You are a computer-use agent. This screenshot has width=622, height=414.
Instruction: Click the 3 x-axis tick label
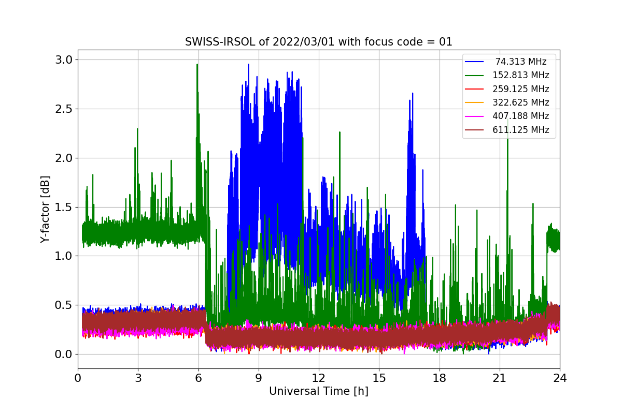pyautogui.click(x=138, y=378)
